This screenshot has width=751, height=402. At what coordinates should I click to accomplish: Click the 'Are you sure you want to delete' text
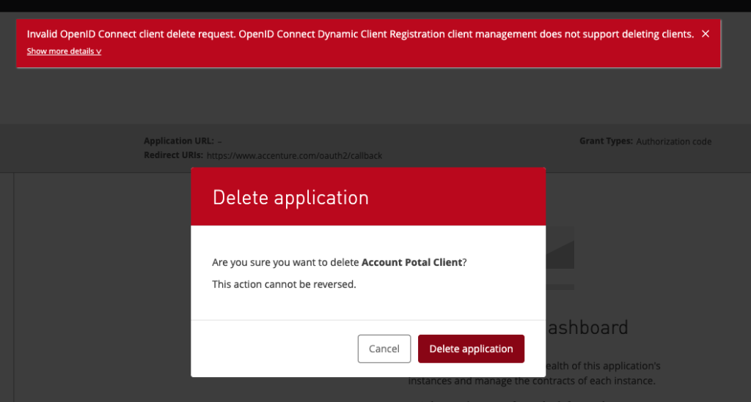286,262
